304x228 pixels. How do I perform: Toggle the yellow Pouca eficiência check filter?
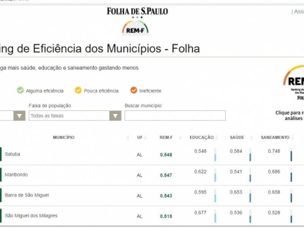(x=78, y=90)
